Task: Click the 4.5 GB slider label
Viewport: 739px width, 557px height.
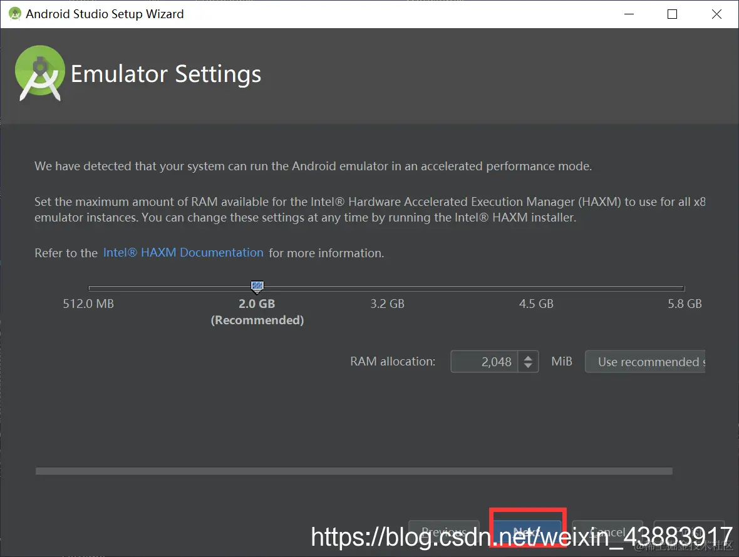Action: pos(536,304)
